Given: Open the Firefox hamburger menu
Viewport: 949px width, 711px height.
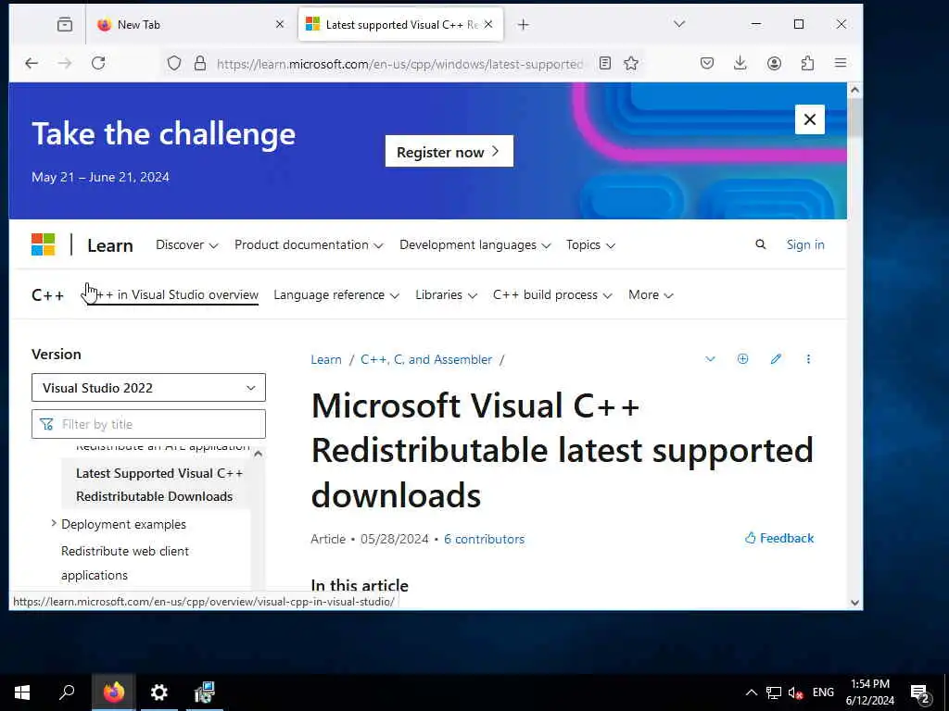Looking at the screenshot, I should [x=841, y=63].
